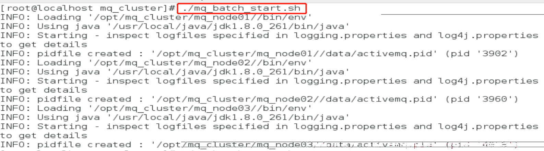Click the mq_node03 bin/env loading line
The height and width of the screenshot is (151, 544).
coord(156,108)
